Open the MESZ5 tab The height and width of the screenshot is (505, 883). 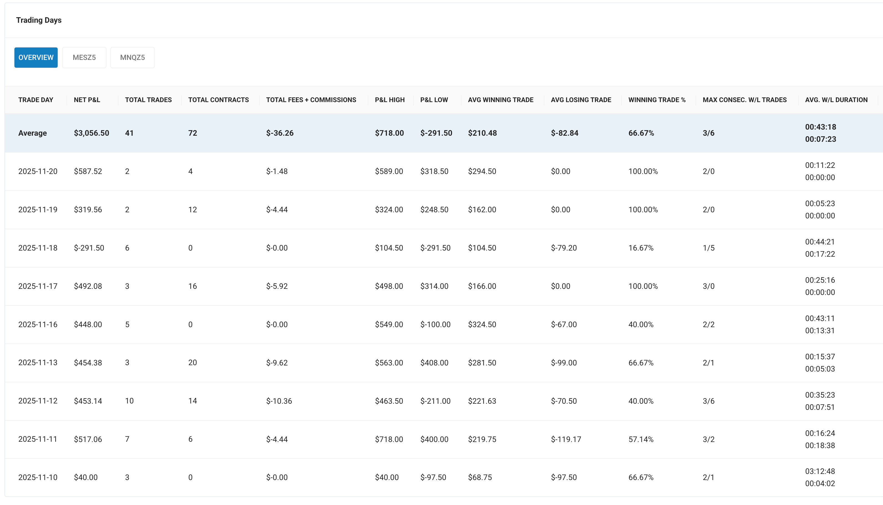coord(84,58)
